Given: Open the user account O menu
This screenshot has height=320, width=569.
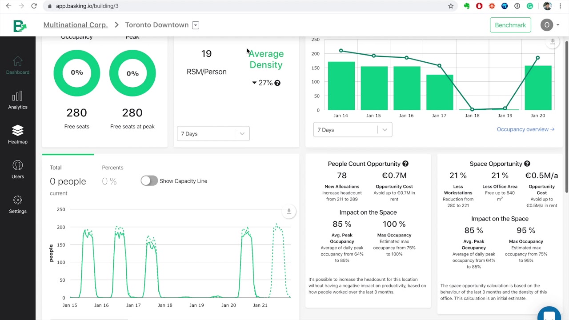Looking at the screenshot, I should point(550,25).
